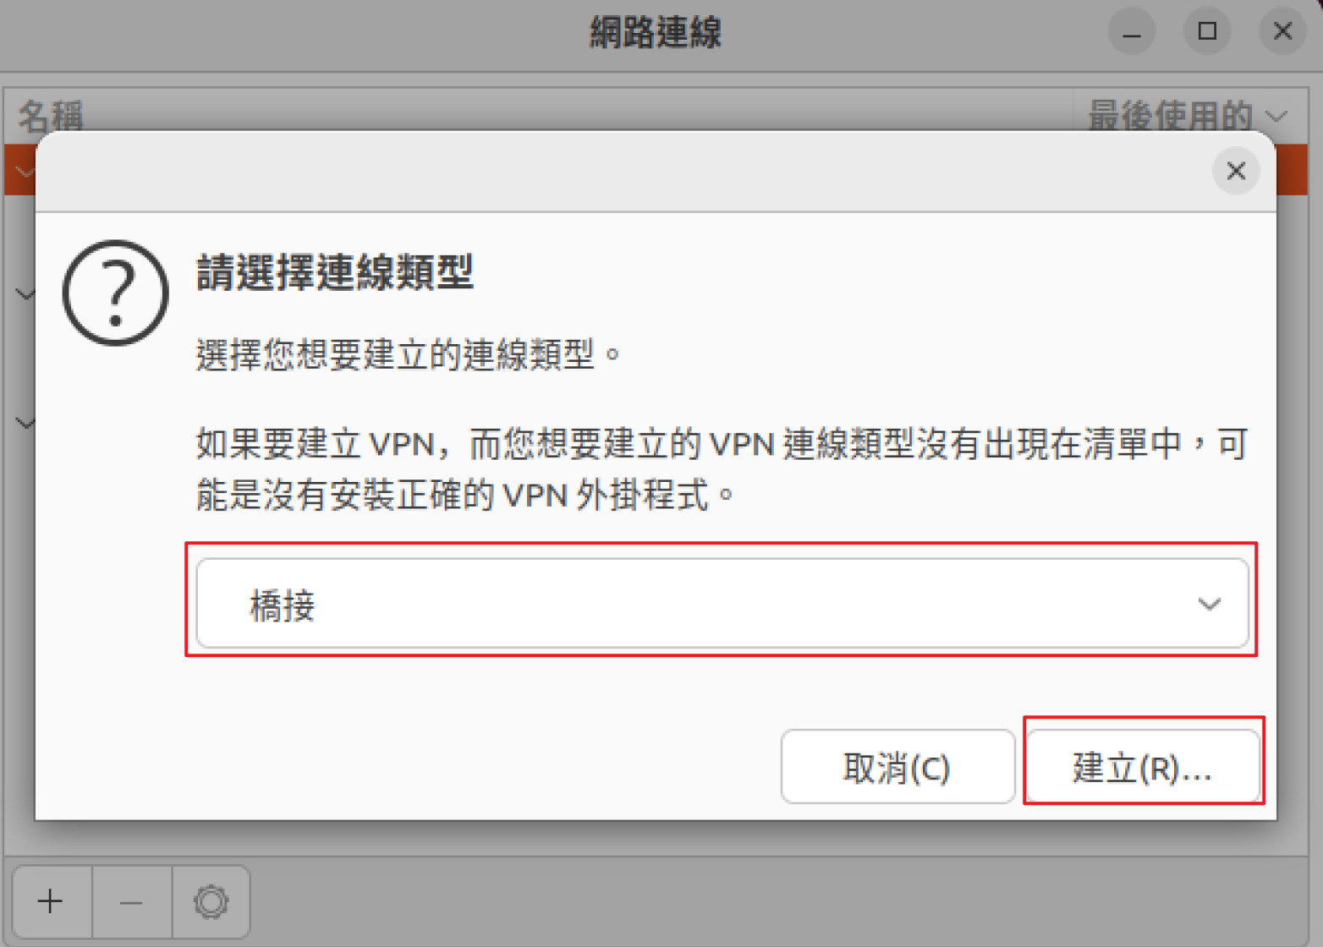Screen dimensions: 1323x947
Task: Close the connection type dialog with X
Action: [1236, 171]
